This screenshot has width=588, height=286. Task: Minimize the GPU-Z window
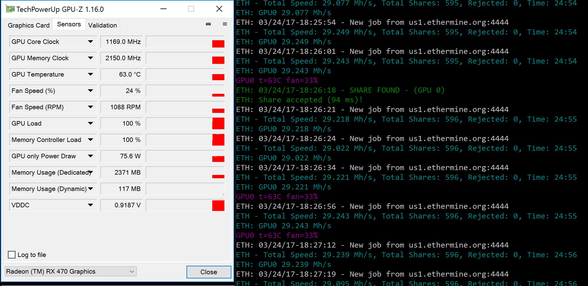pyautogui.click(x=163, y=9)
